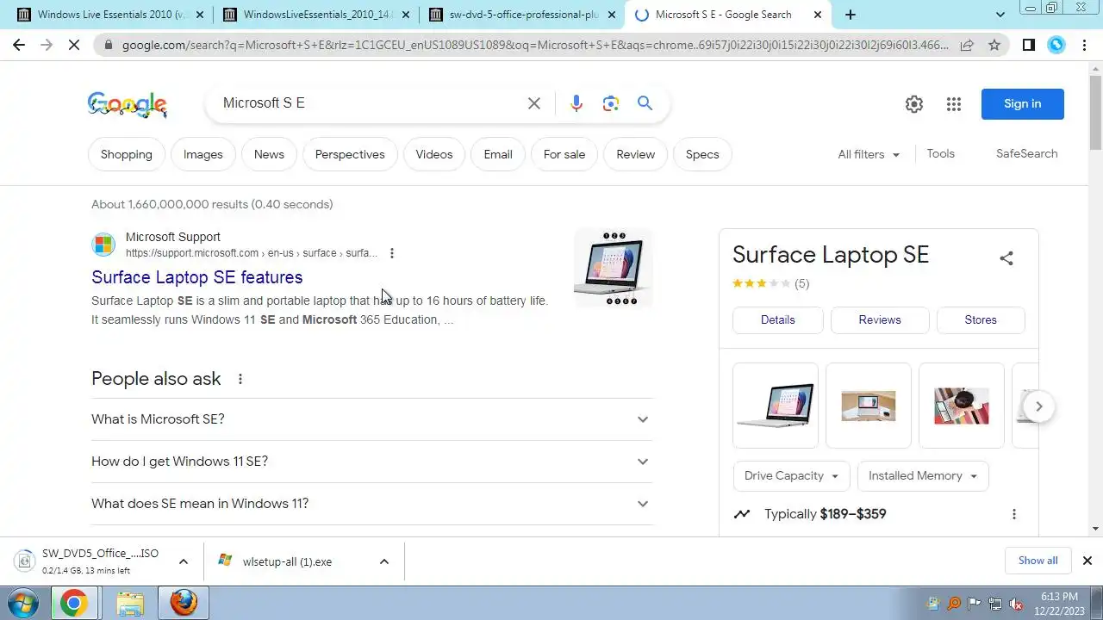Viewport: 1103px width, 620px height.
Task: Clear the Google search box text
Action: [534, 103]
